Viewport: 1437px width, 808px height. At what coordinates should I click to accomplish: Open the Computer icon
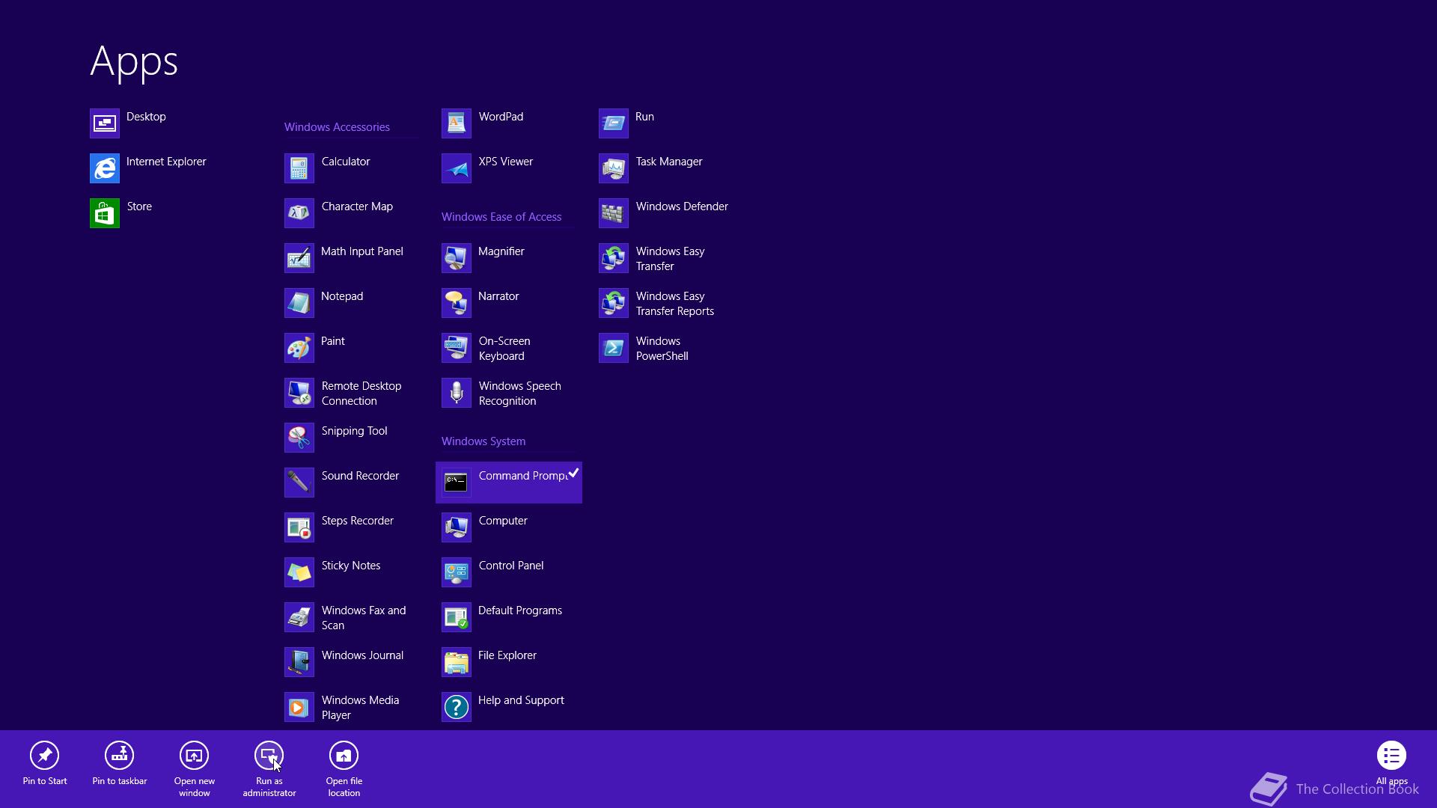(x=457, y=527)
